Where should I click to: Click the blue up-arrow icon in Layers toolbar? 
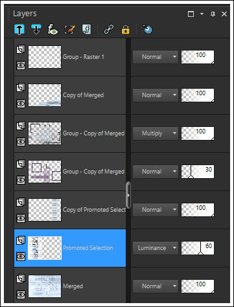click(19, 29)
